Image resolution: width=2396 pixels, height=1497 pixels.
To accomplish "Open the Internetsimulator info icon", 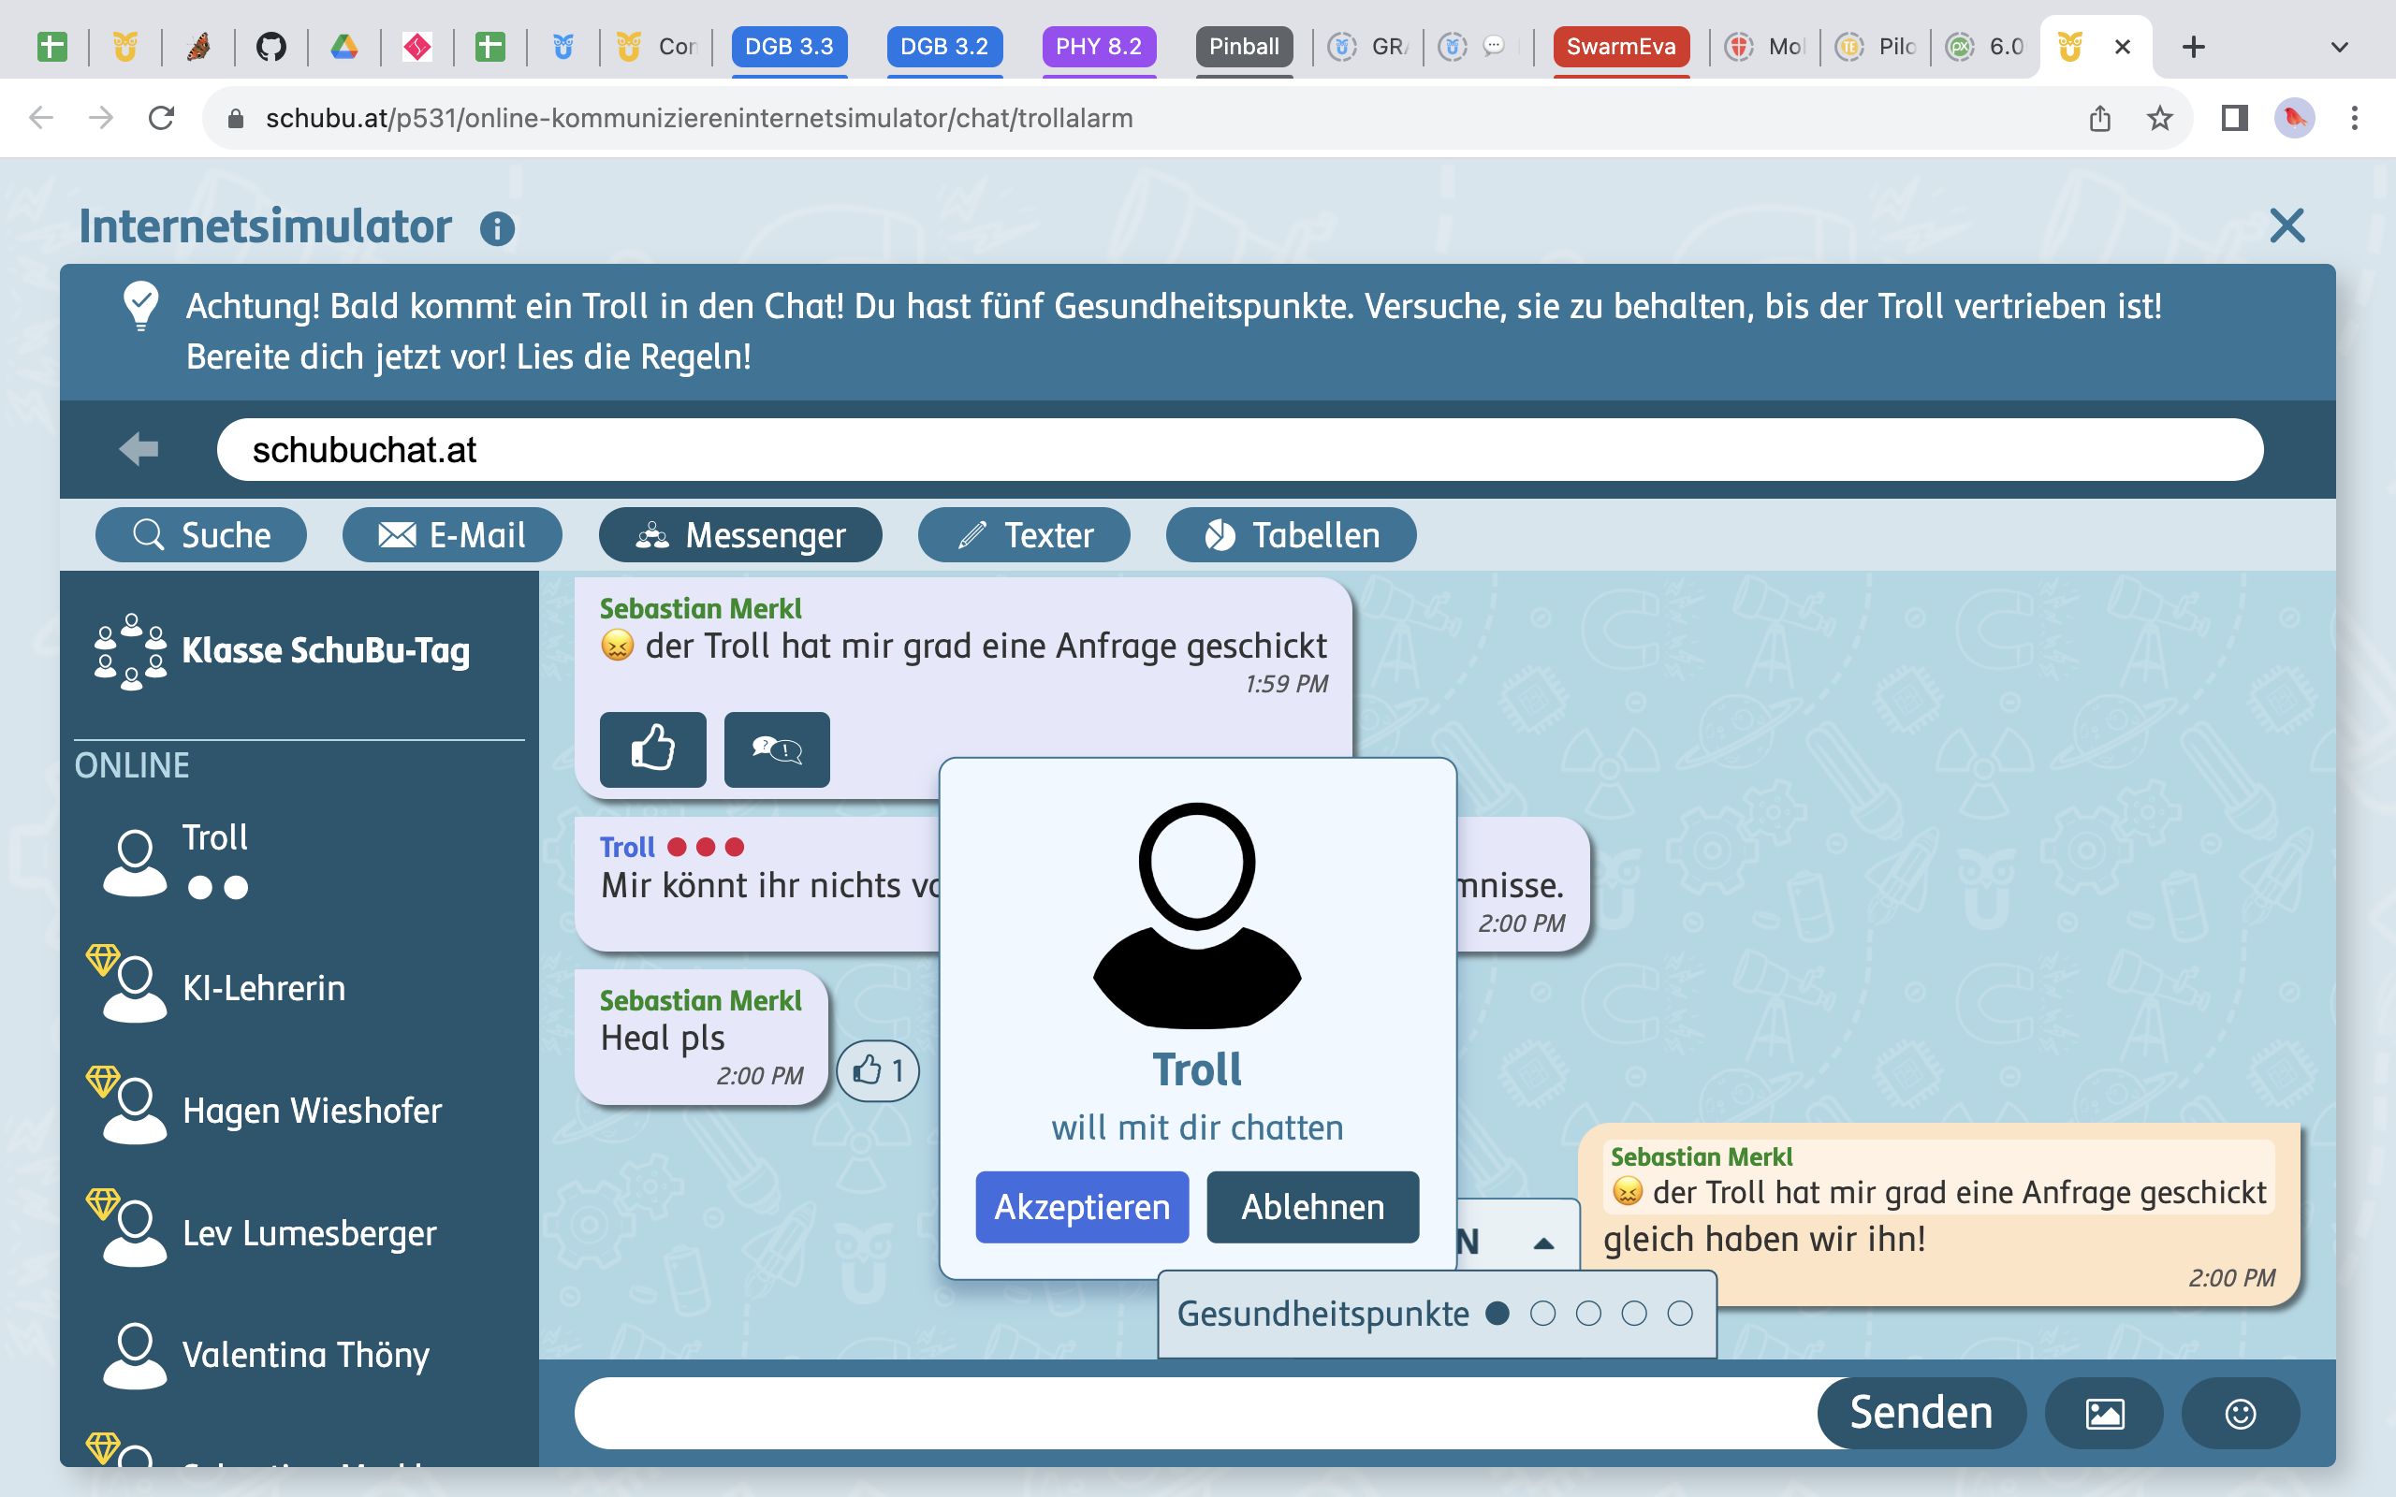I will click(497, 228).
